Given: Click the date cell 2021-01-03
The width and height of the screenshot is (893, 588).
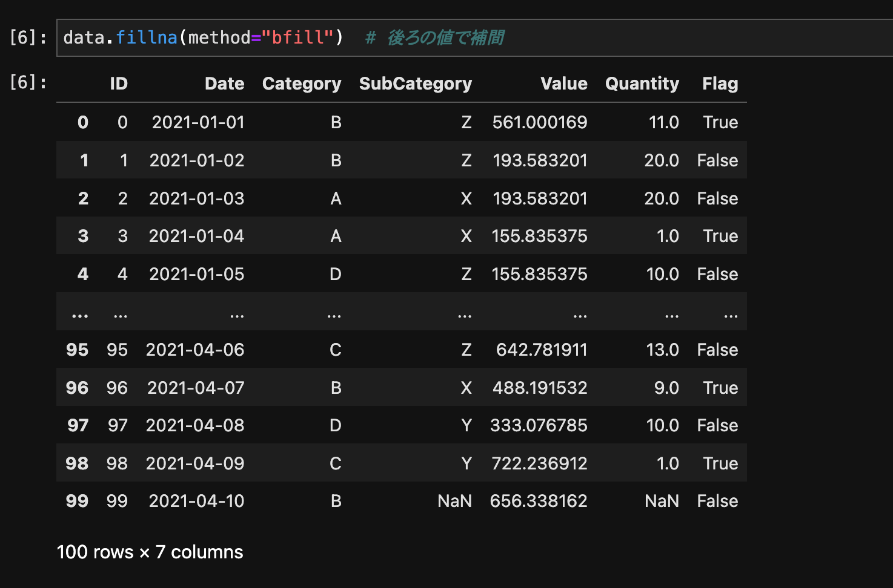Looking at the screenshot, I should [x=197, y=198].
